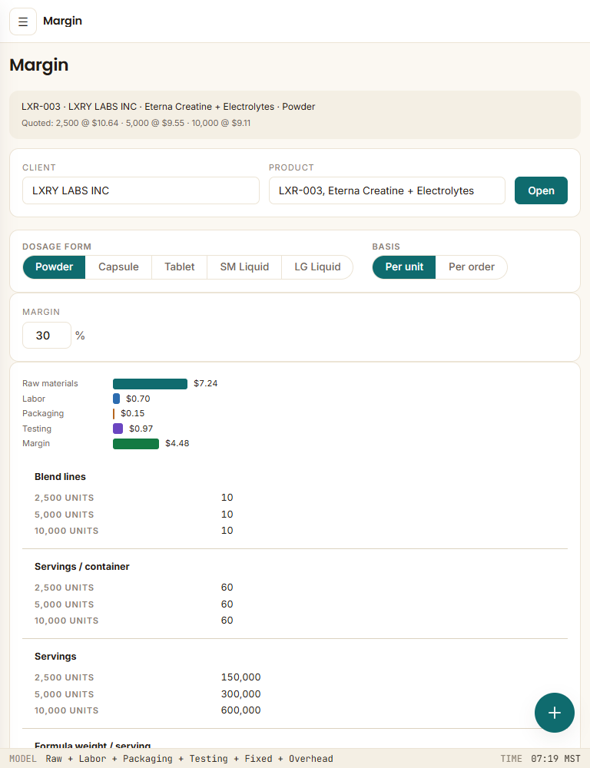Select the Capsule dosage form

pos(118,267)
